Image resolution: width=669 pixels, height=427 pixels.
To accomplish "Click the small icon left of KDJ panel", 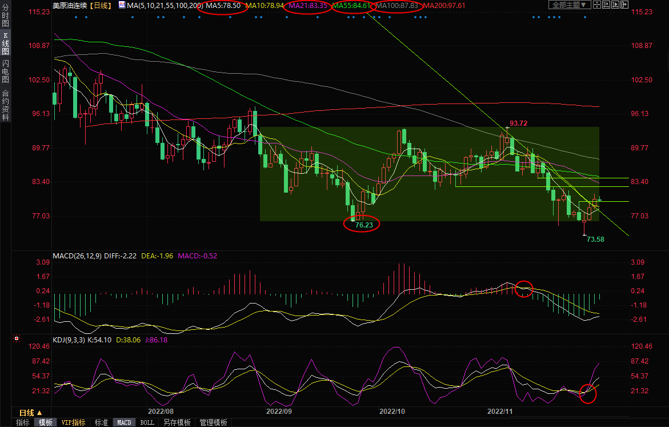I will [16, 339].
